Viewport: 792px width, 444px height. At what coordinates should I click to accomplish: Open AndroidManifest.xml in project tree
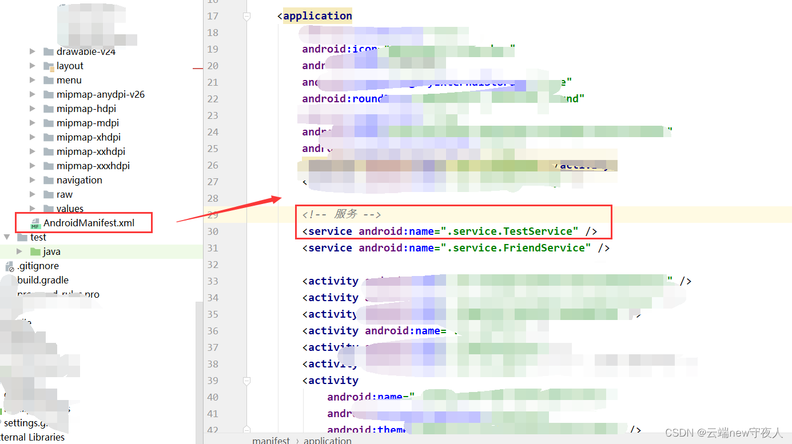click(x=89, y=223)
